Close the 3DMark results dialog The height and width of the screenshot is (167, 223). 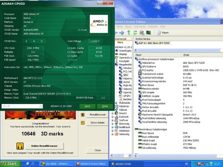[98, 150]
